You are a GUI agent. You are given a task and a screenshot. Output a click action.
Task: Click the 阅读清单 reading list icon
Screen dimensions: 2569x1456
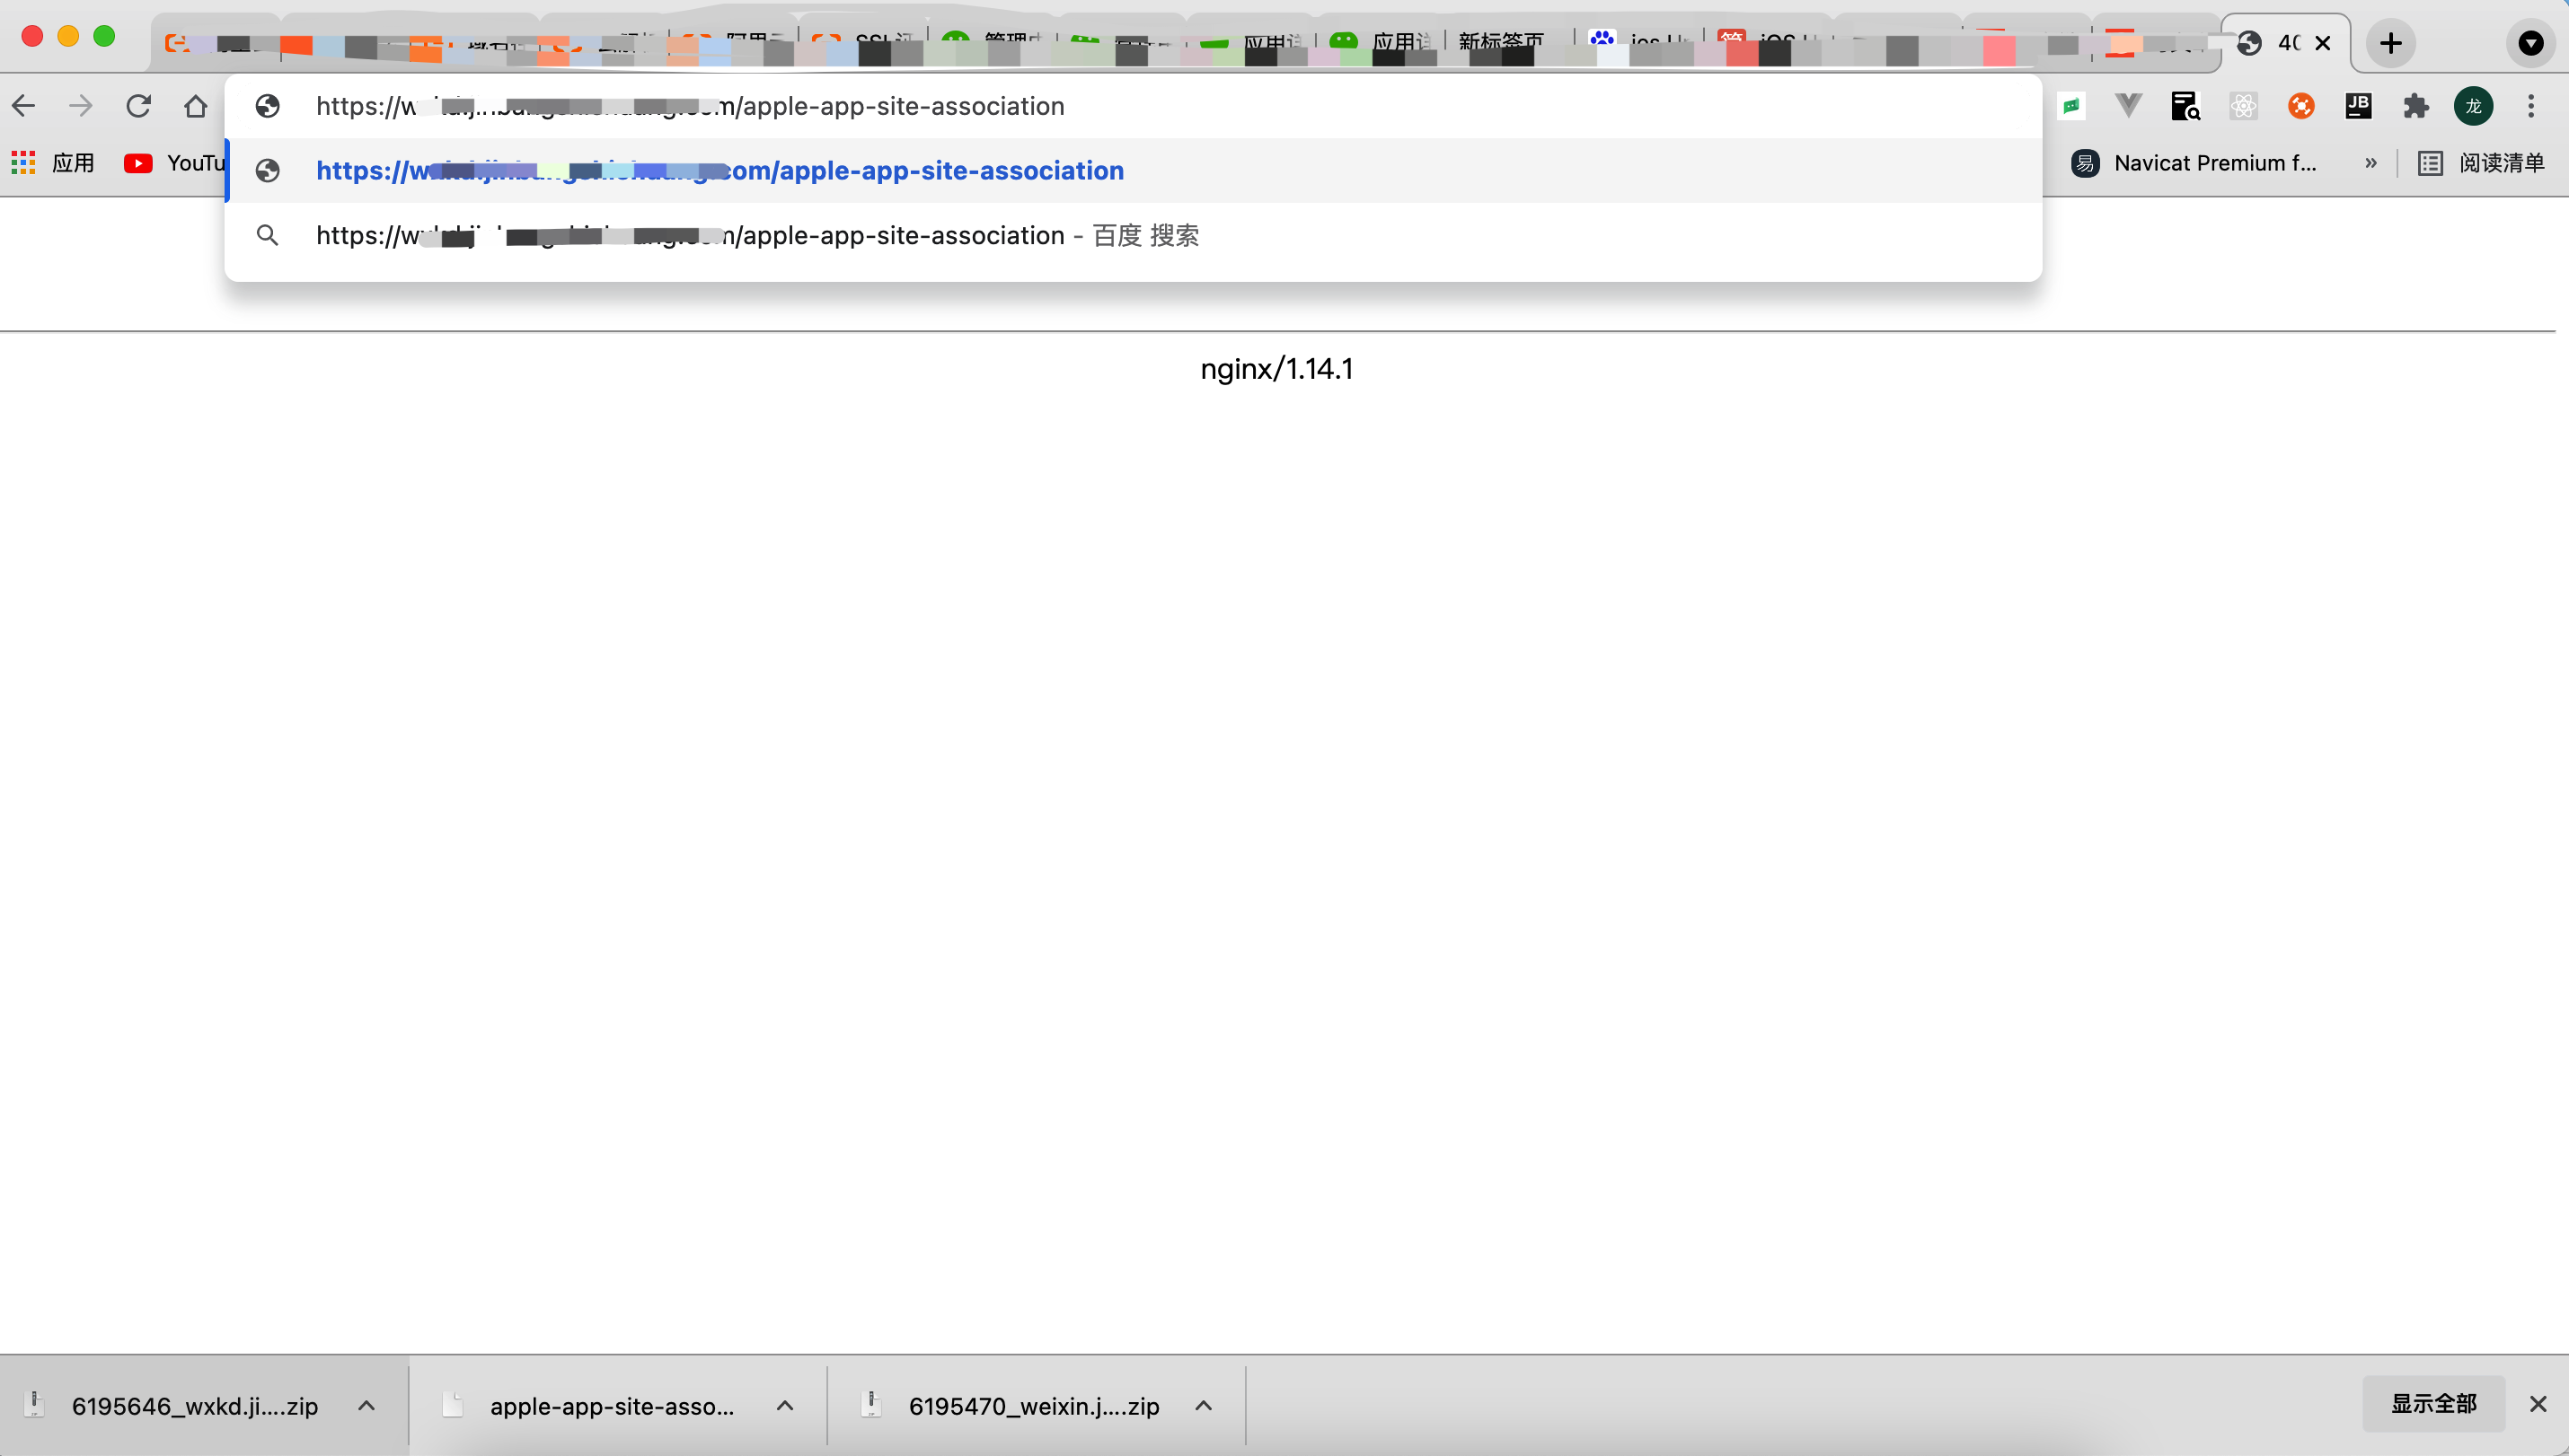tap(2484, 162)
